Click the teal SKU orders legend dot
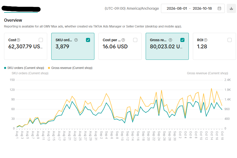This screenshot has width=237, height=158. tap(5, 68)
